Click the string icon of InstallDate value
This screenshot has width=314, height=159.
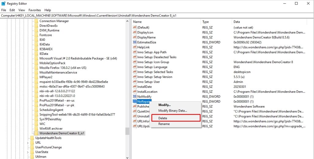click(135, 87)
